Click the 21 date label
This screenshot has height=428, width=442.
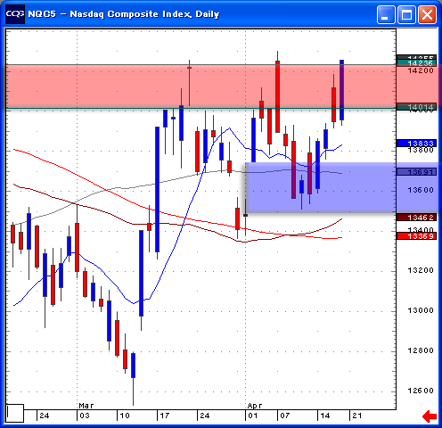tap(357, 416)
